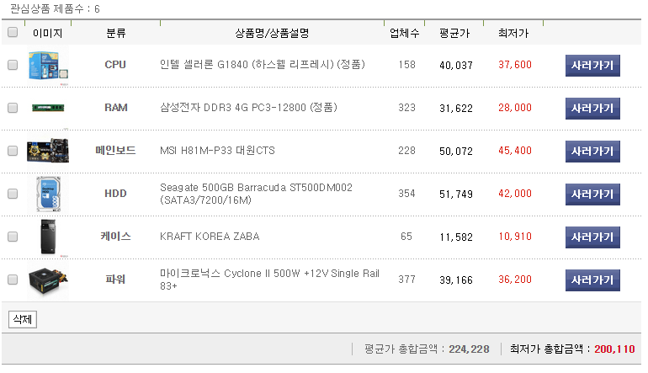The image size is (648, 373).
Task: Click the KRAFT KOREA case image
Action: (x=48, y=237)
